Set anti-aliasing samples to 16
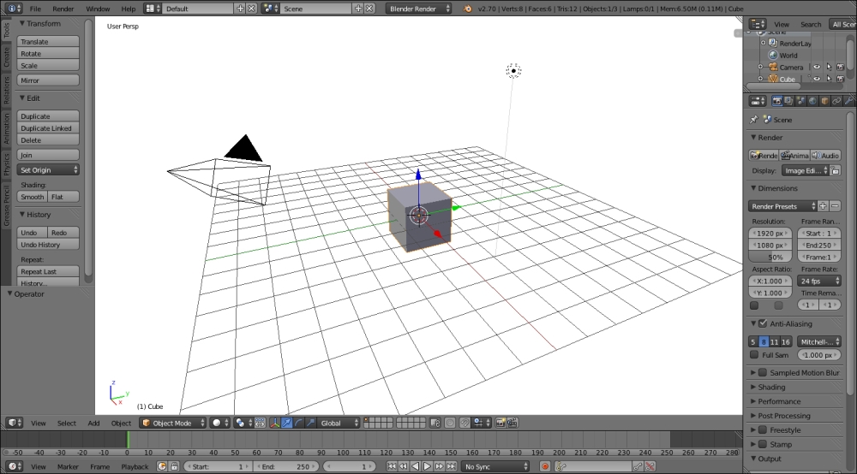The image size is (857, 474). (x=785, y=342)
